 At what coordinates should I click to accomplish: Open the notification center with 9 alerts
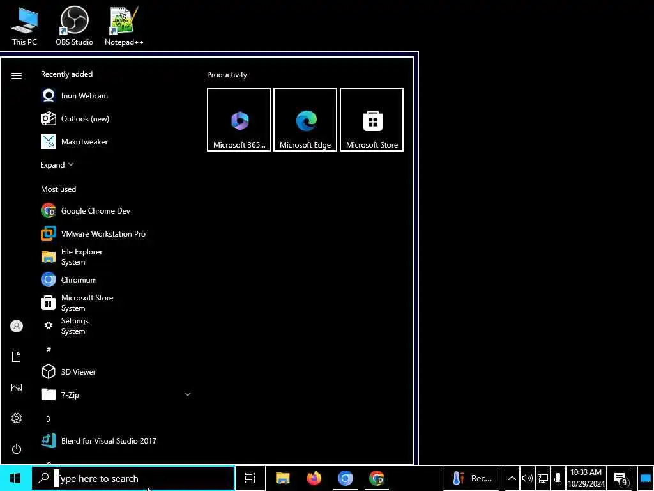[620, 478]
